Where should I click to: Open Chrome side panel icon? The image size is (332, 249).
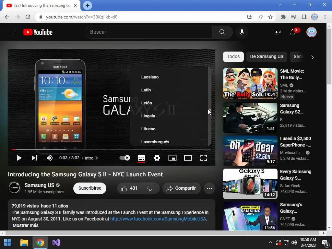pos(304,17)
